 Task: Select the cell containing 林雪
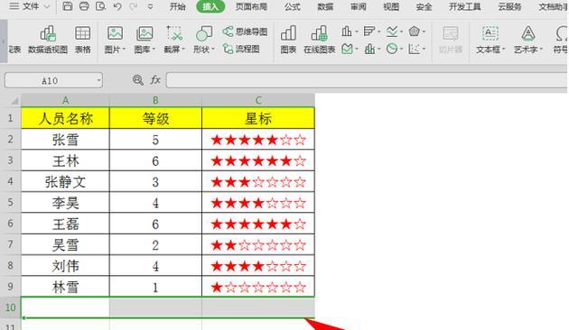point(65,287)
